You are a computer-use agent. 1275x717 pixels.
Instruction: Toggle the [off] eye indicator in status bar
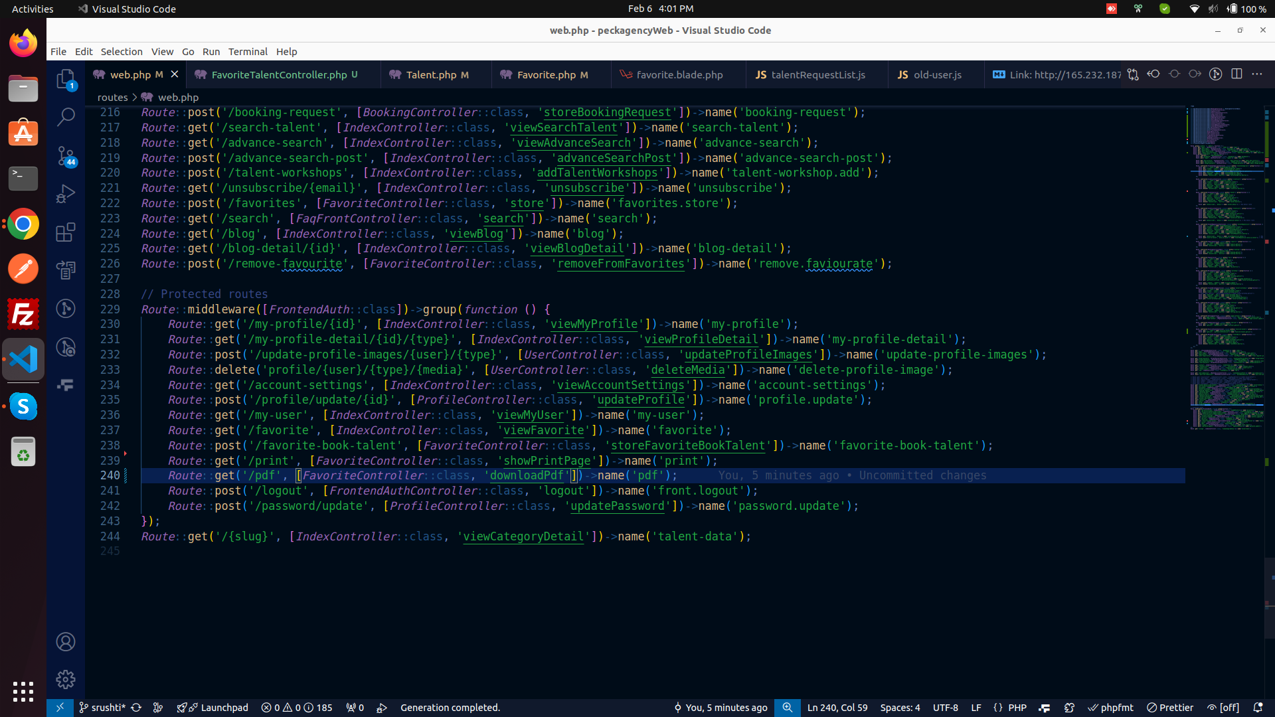pyautogui.click(x=1223, y=708)
